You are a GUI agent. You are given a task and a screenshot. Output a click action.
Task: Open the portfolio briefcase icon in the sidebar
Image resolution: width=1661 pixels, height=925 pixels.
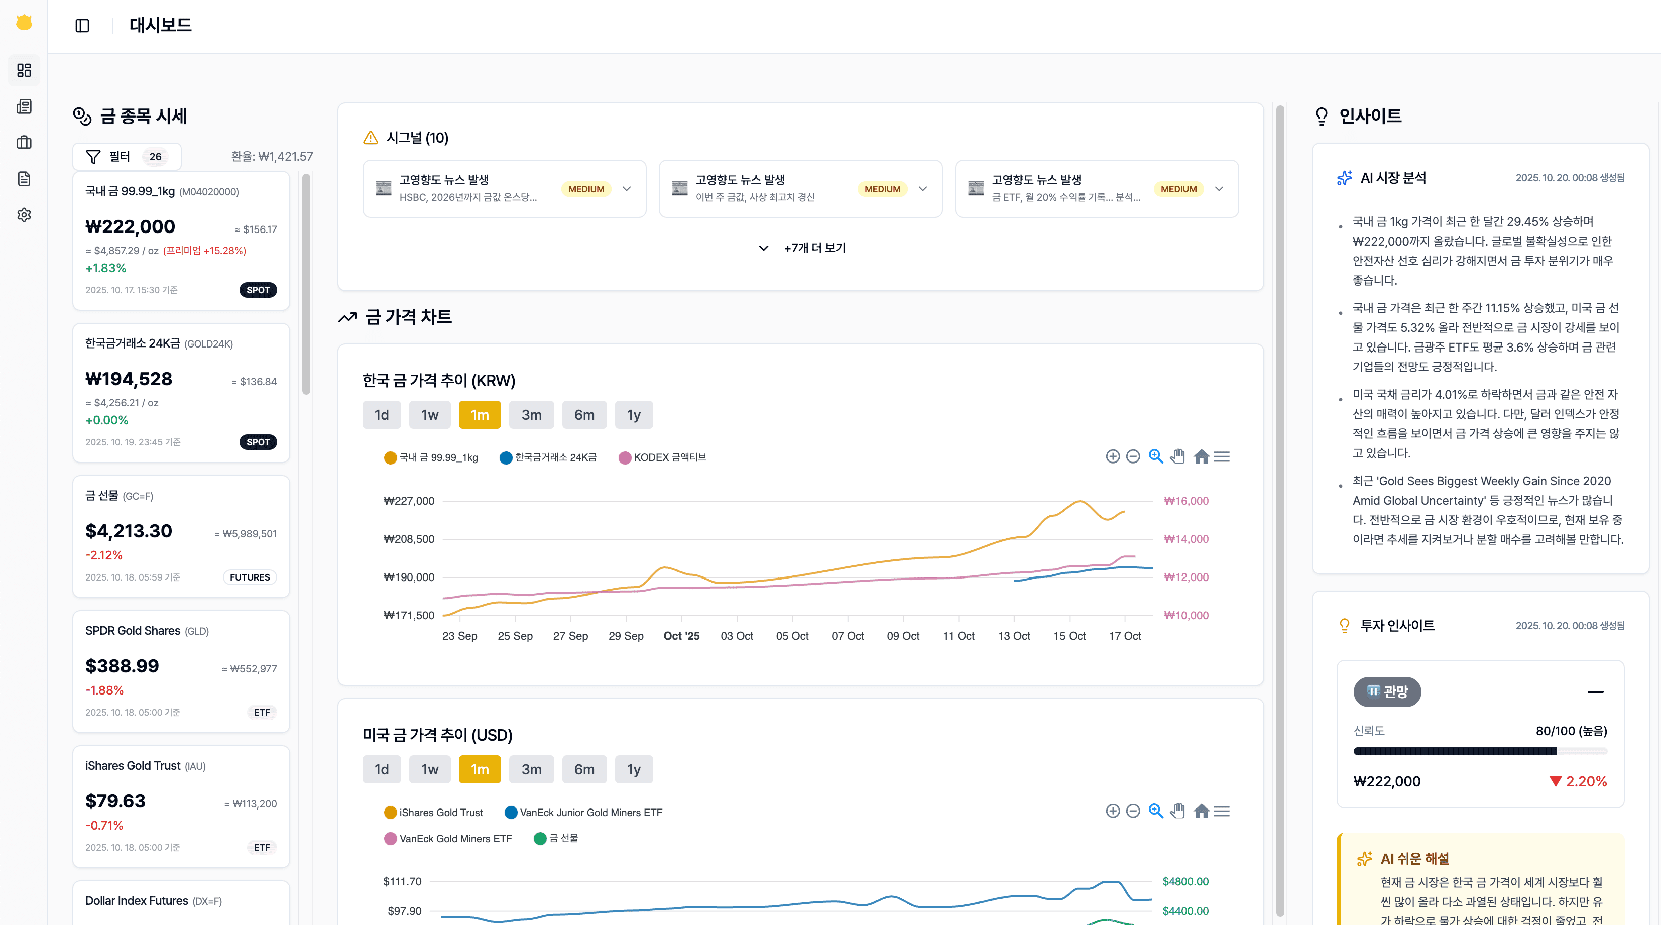(x=24, y=143)
